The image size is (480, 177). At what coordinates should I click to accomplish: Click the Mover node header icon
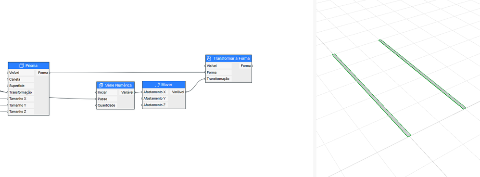point(158,85)
